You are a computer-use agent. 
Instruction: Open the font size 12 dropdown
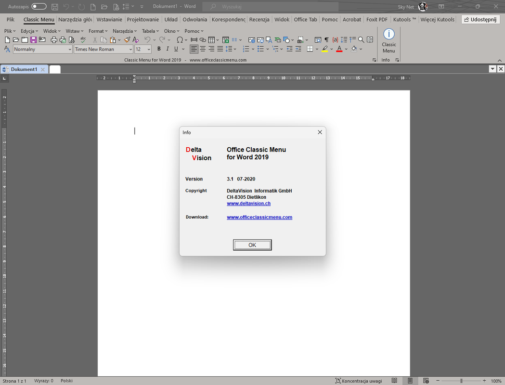tap(149, 49)
